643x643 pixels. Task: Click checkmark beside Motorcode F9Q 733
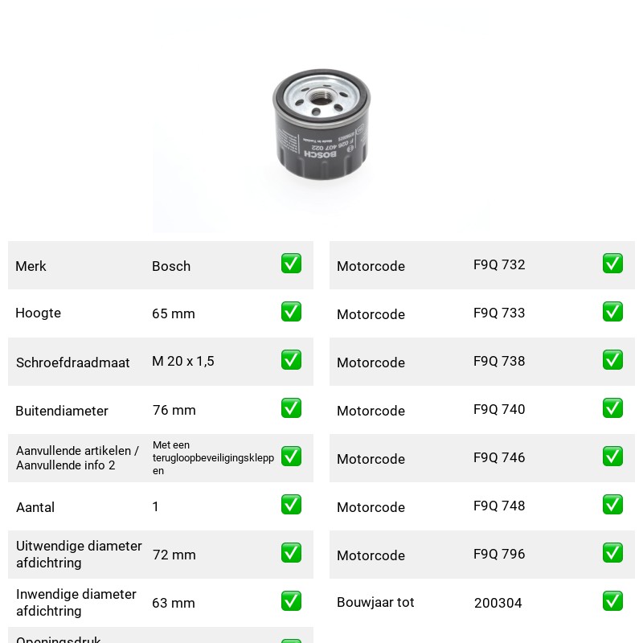[x=612, y=312]
